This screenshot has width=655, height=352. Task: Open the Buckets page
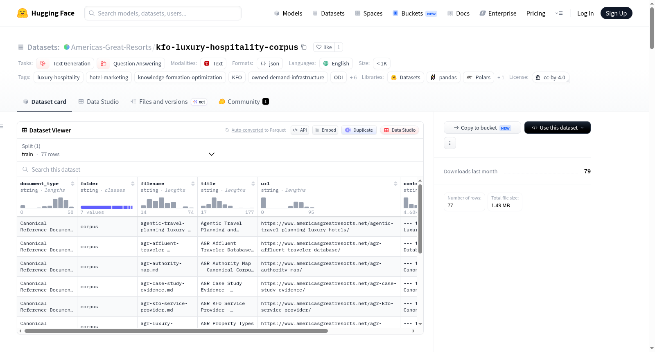click(415, 13)
